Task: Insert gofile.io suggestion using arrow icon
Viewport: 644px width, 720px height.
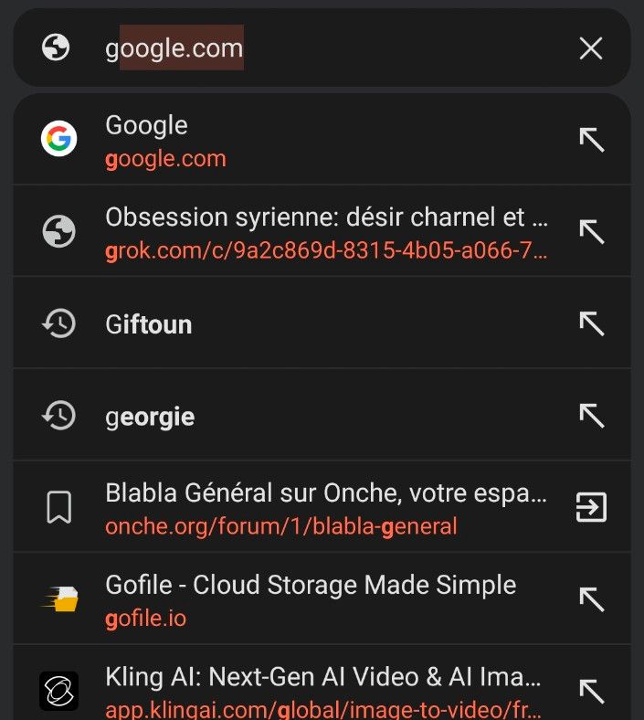Action: (x=592, y=599)
